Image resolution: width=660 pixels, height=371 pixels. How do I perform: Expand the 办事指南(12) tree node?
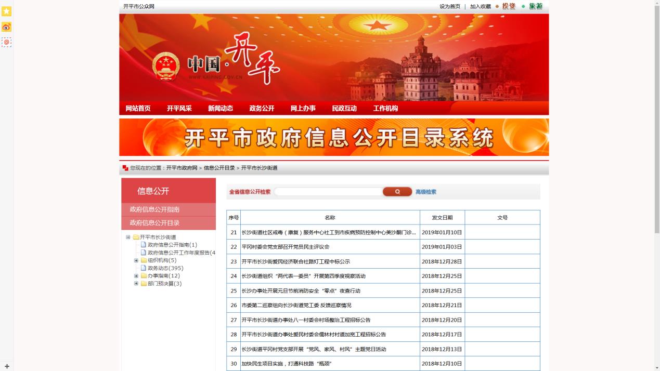click(136, 276)
